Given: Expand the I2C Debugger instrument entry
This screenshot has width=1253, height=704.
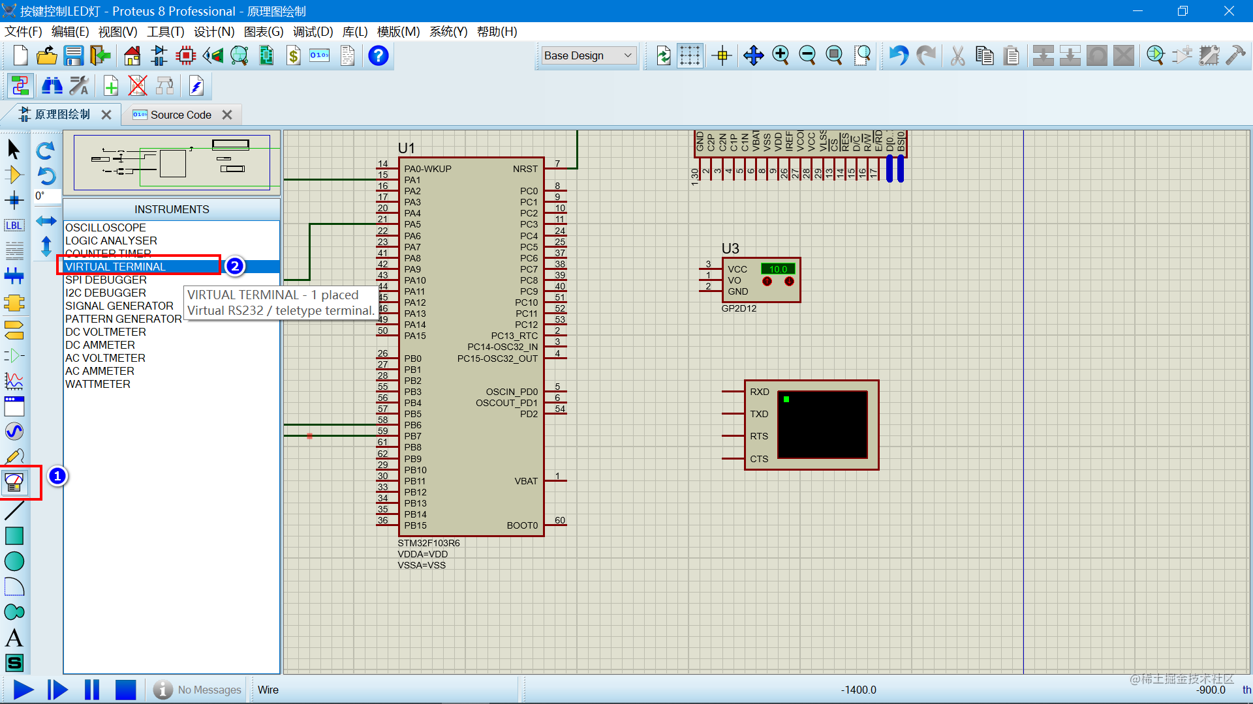Looking at the screenshot, I should tap(105, 292).
